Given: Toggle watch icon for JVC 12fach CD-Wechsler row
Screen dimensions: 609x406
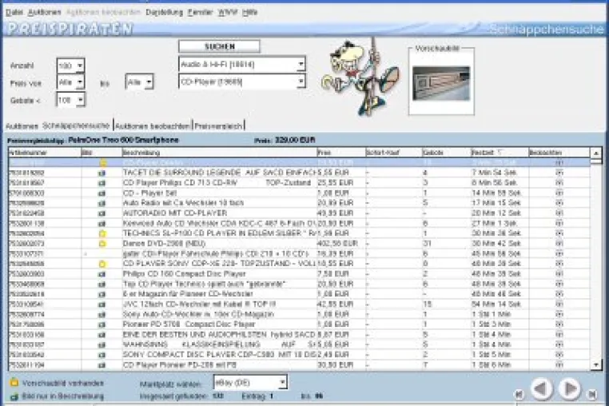Looking at the screenshot, I should pyautogui.click(x=559, y=304).
